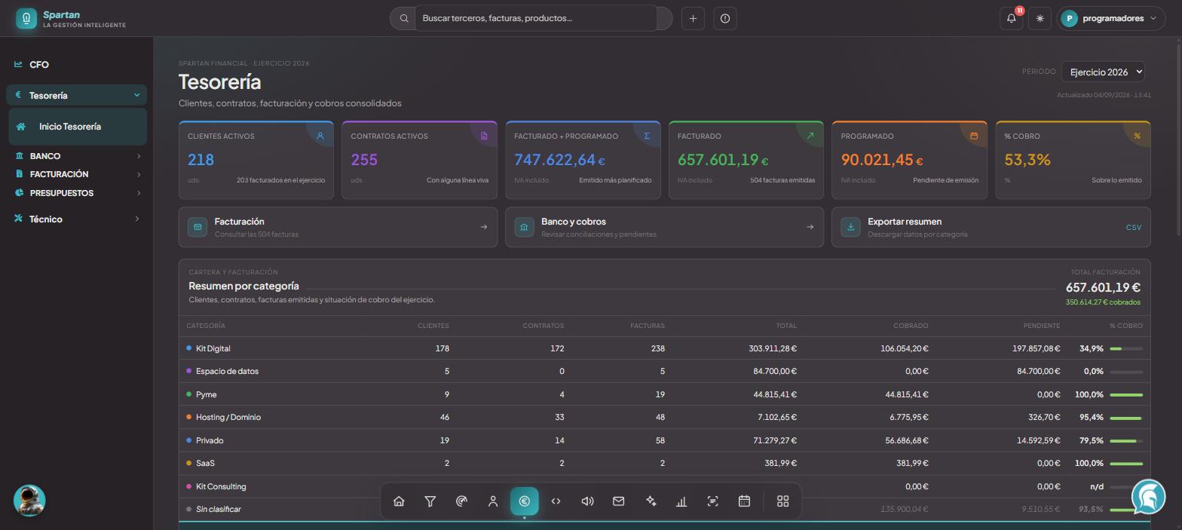The height and width of the screenshot is (530, 1182).
Task: Open the code brackets icon in the dock
Action: coord(556,501)
